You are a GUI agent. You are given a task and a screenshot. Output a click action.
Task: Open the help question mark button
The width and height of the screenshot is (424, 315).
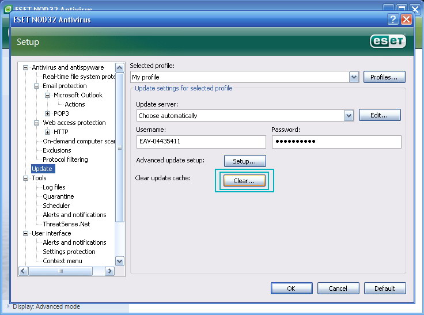click(393, 20)
